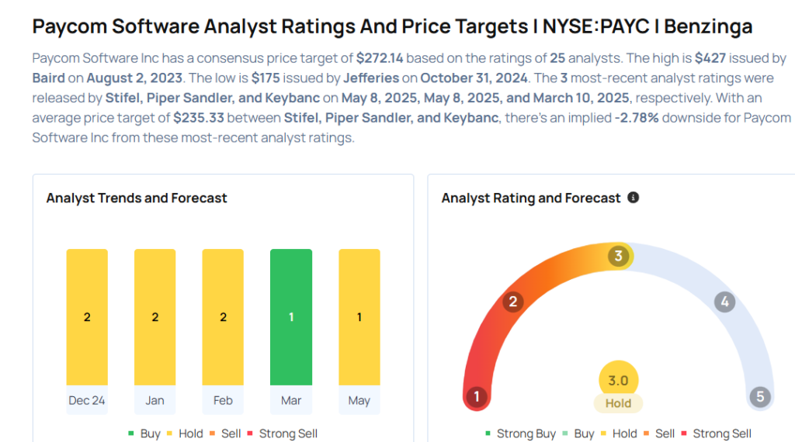Click the Analyst Trends and Forecast heading
795x442 pixels.
click(x=137, y=198)
